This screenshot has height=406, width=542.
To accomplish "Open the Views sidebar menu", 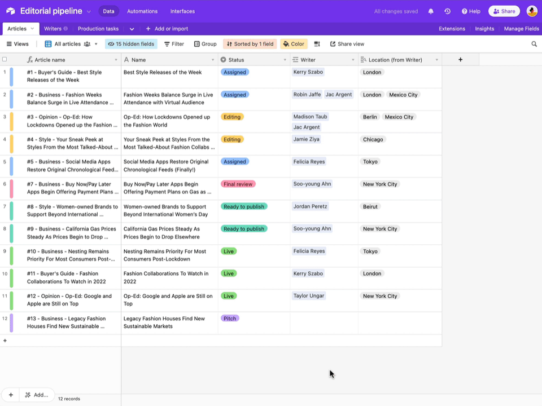I will (16, 43).
